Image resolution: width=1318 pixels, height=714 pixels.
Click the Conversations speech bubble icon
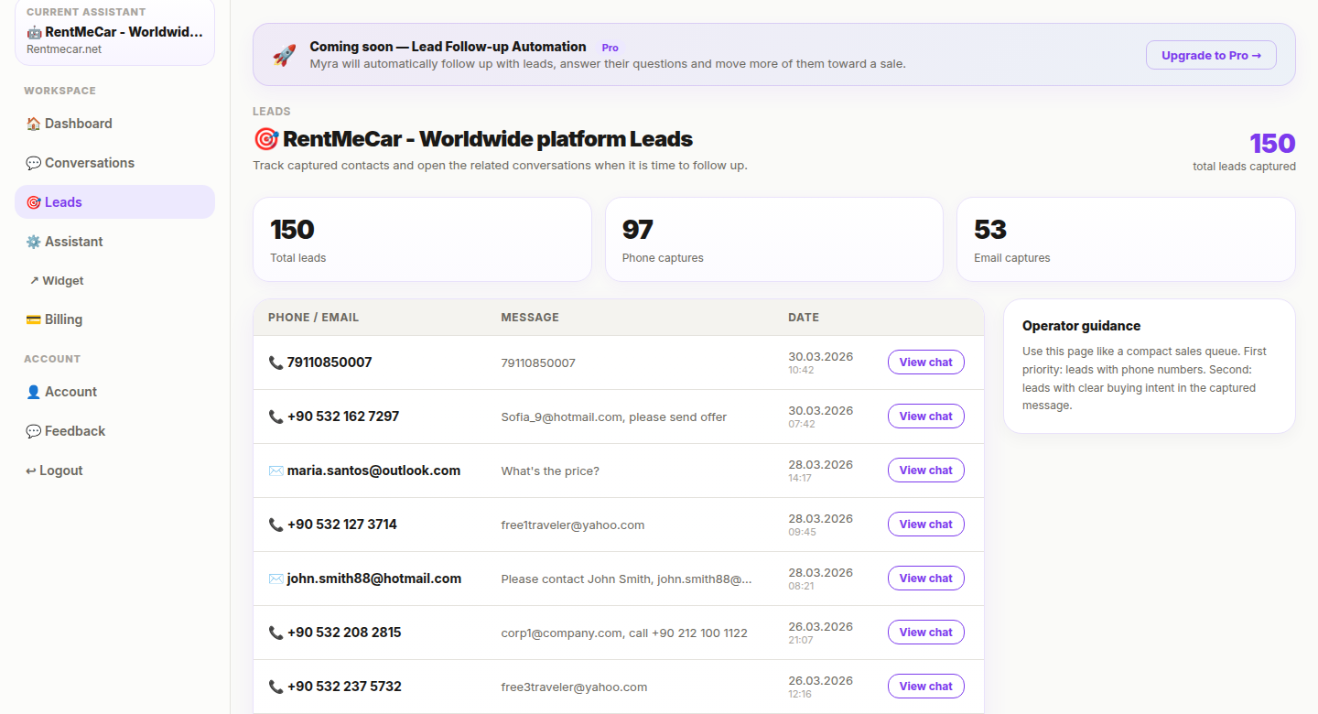33,163
